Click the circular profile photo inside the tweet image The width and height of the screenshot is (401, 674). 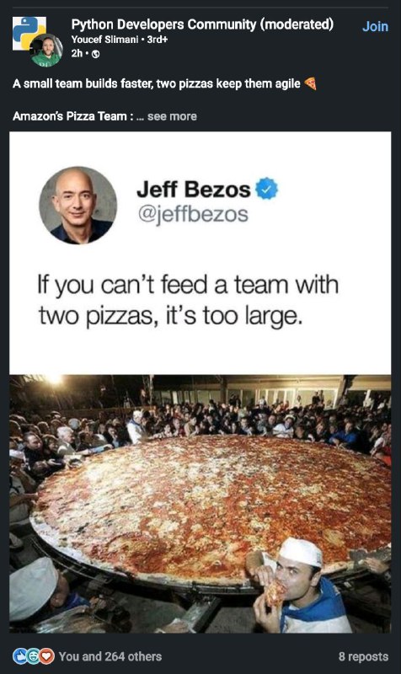tap(78, 205)
